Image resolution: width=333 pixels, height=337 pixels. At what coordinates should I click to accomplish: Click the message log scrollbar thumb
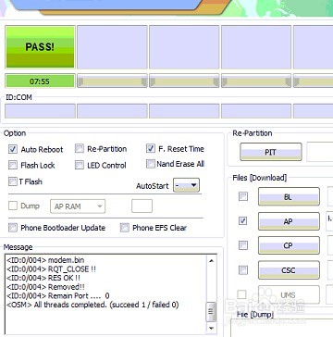click(211, 311)
